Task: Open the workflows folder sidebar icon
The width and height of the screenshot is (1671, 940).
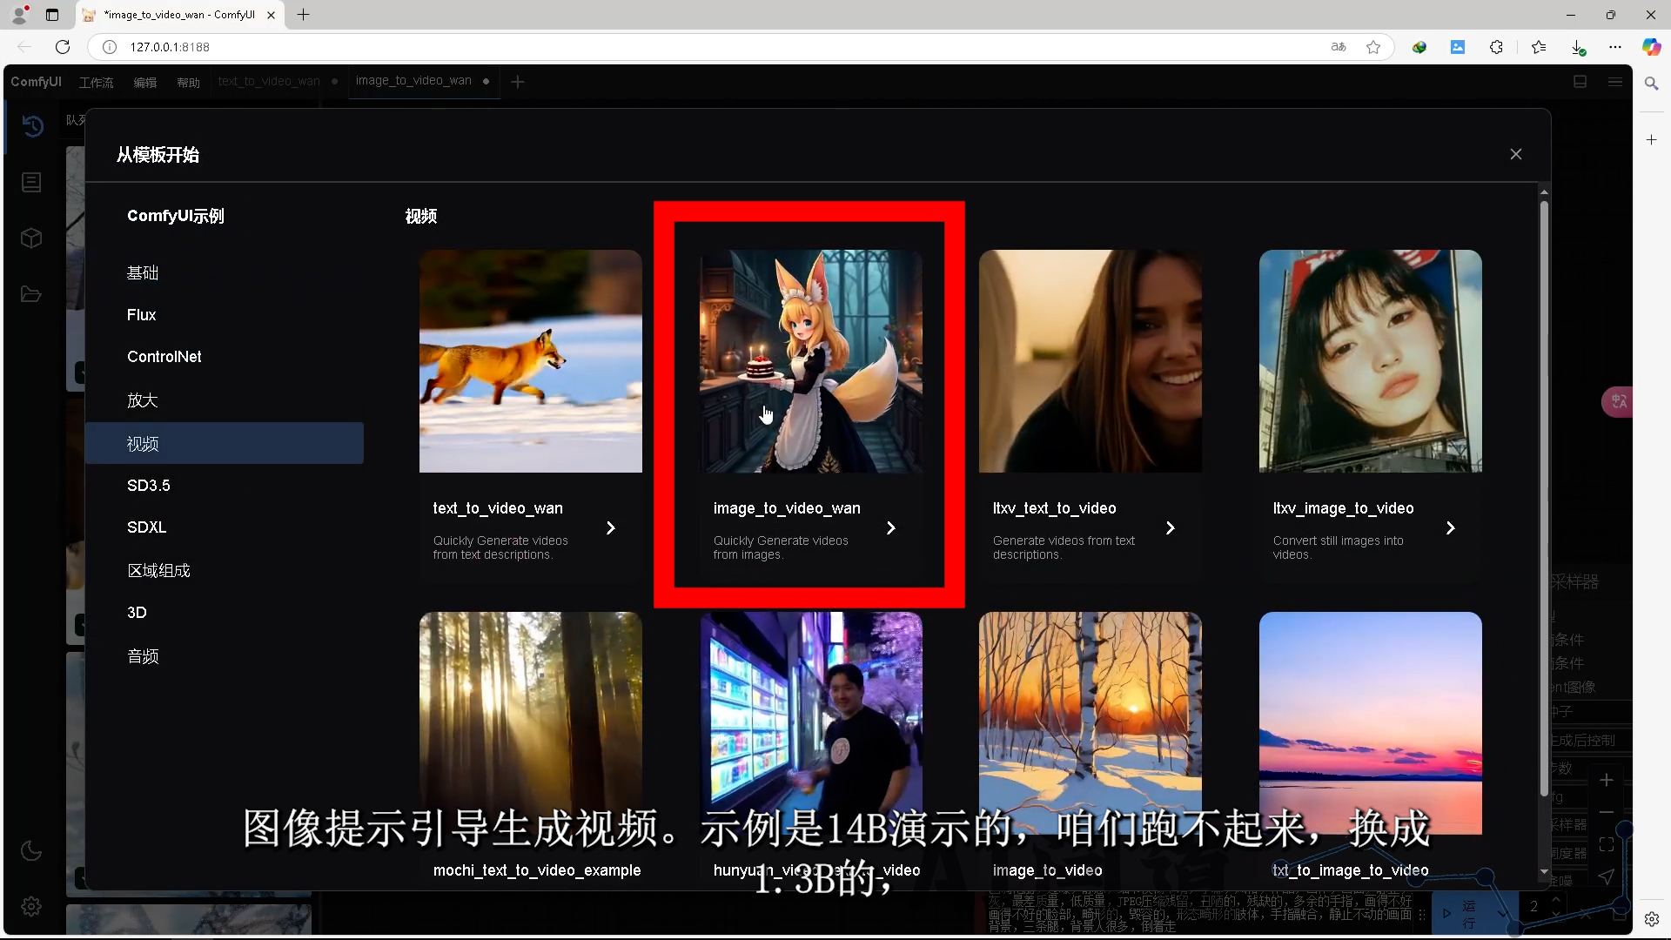Action: tap(31, 294)
